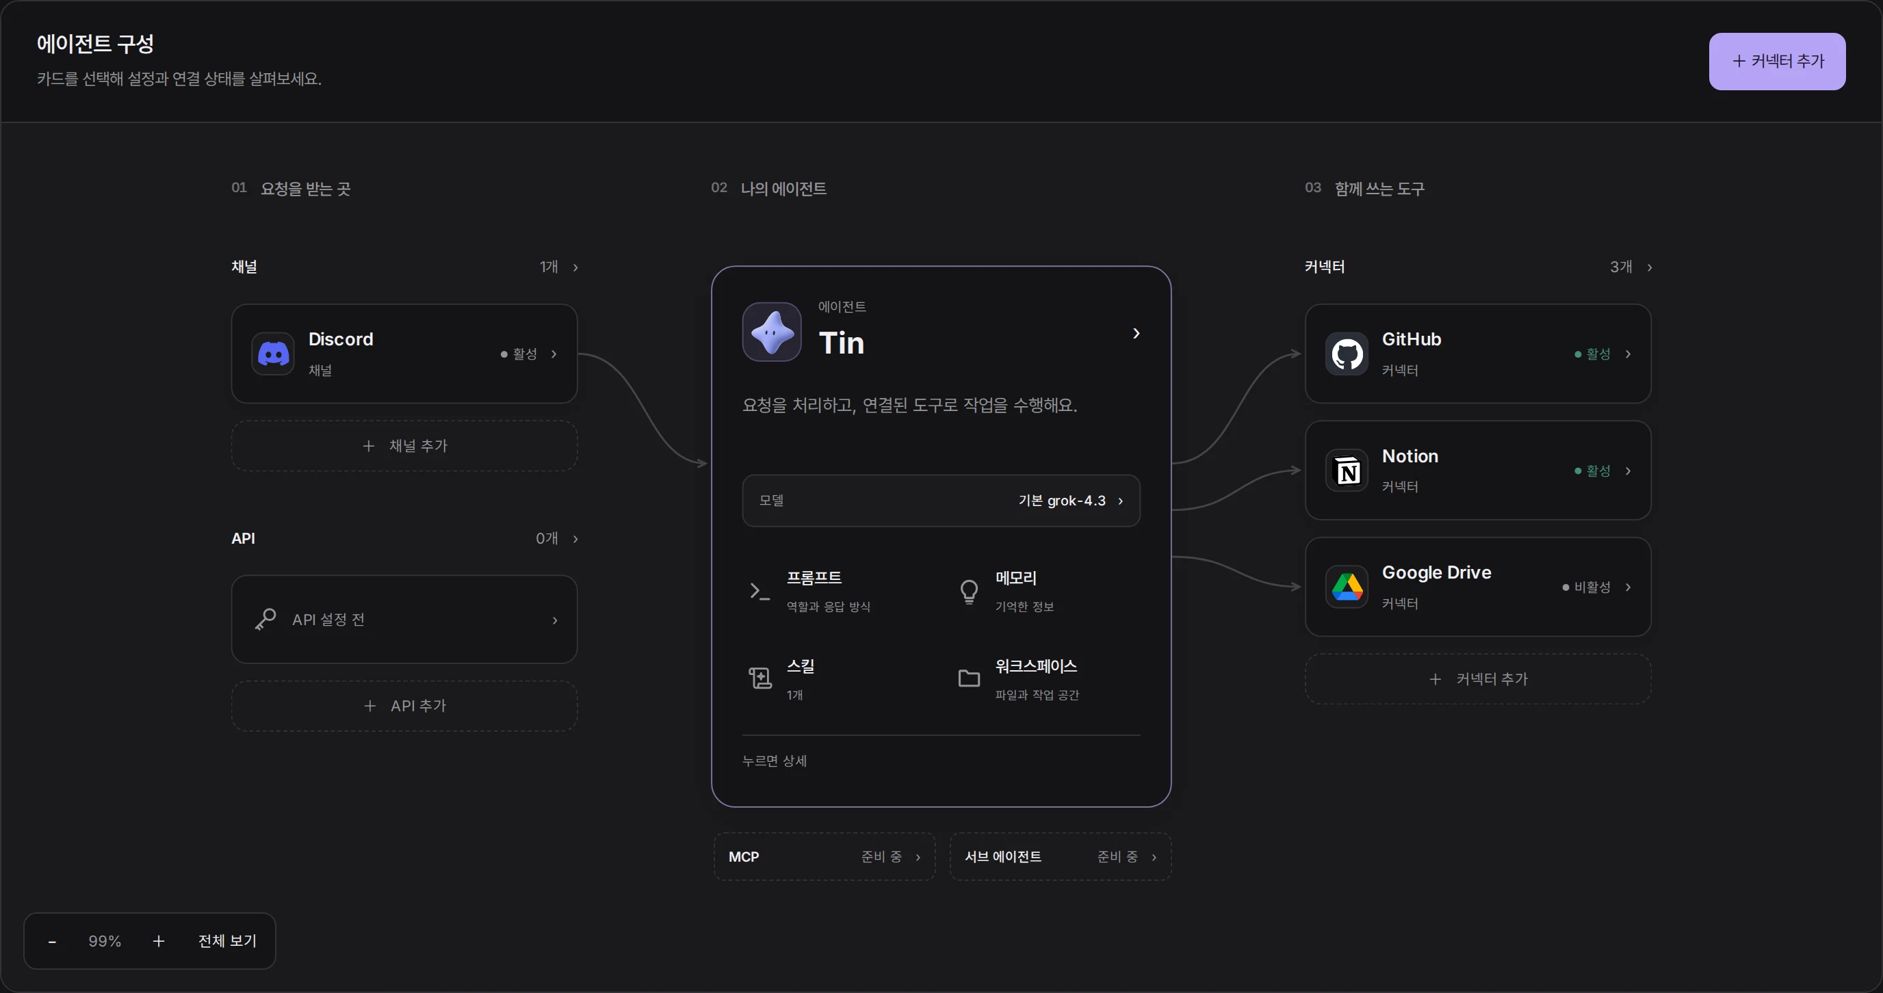Viewport: 1883px width, 993px height.
Task: Click the 누르면 상세 text
Action: tap(774, 760)
